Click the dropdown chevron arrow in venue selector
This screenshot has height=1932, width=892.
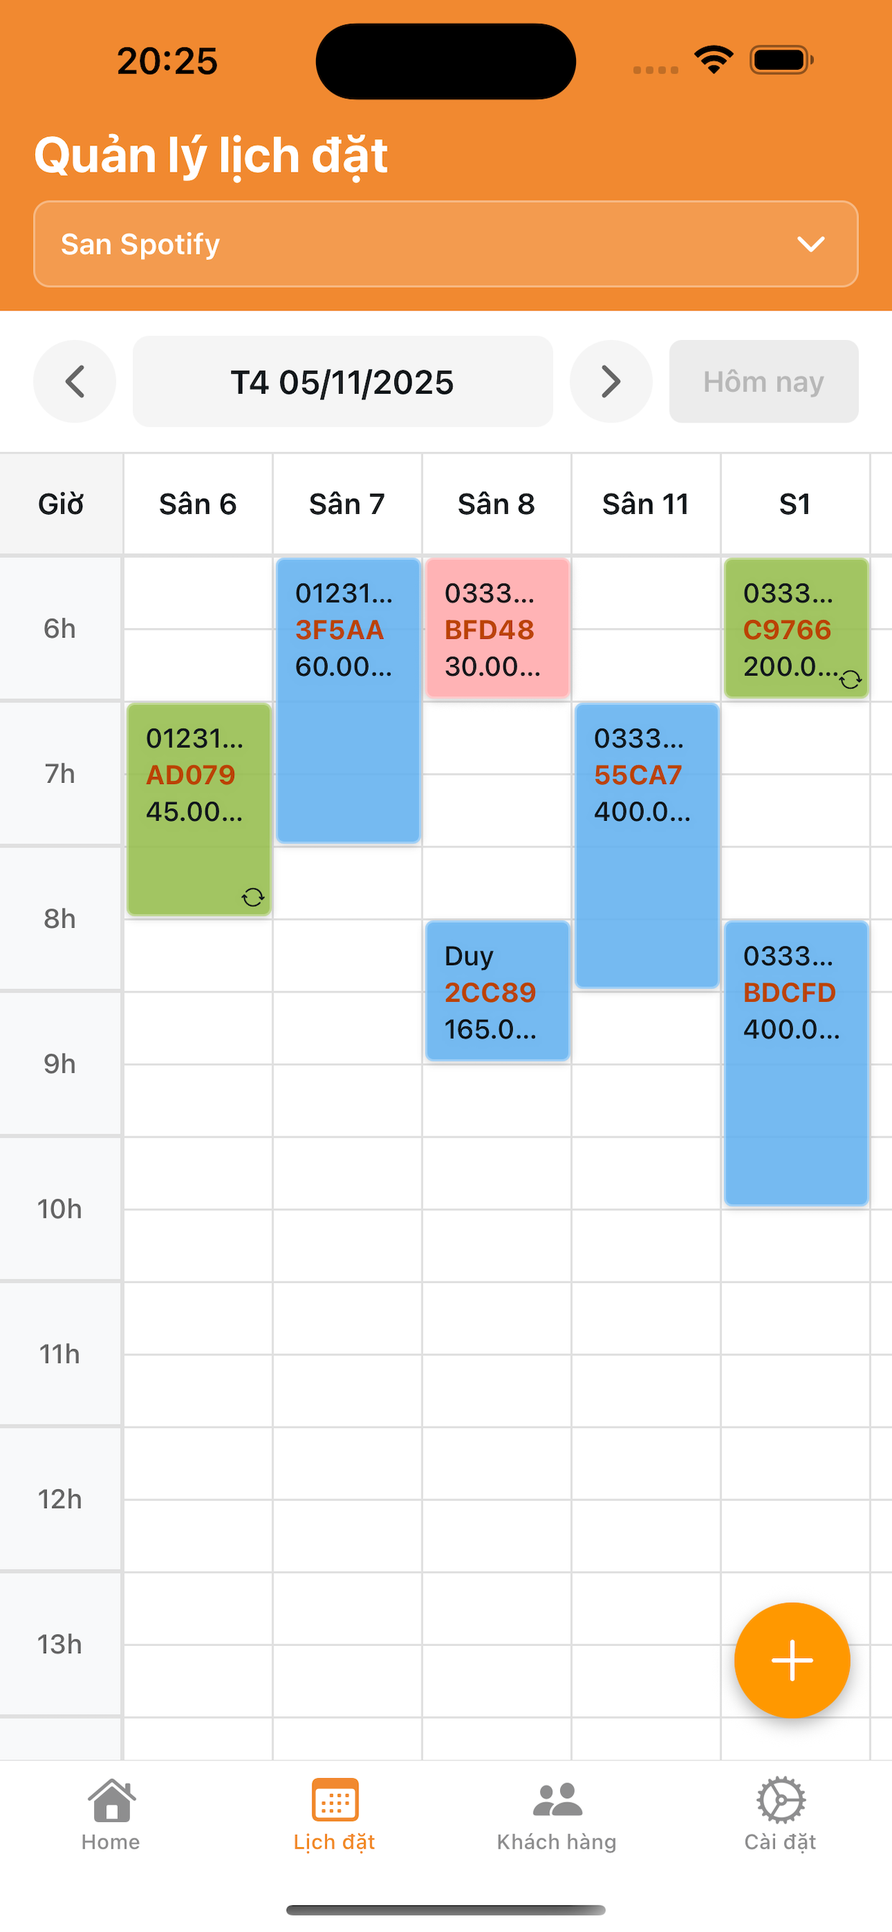click(810, 244)
